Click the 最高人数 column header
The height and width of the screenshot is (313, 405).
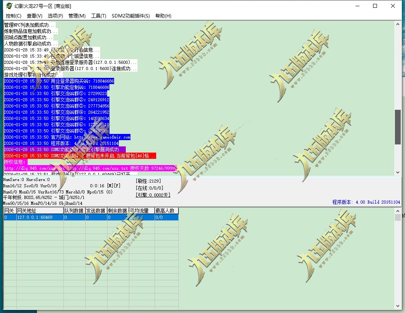point(166,211)
